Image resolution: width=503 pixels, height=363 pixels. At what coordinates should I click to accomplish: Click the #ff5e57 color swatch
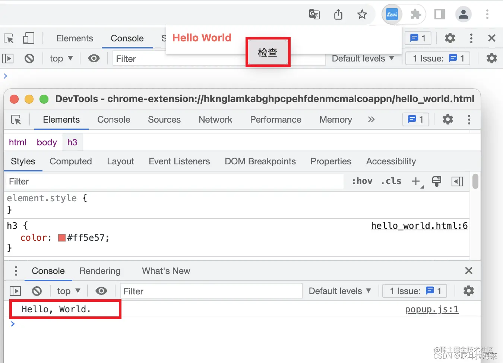[x=62, y=238]
